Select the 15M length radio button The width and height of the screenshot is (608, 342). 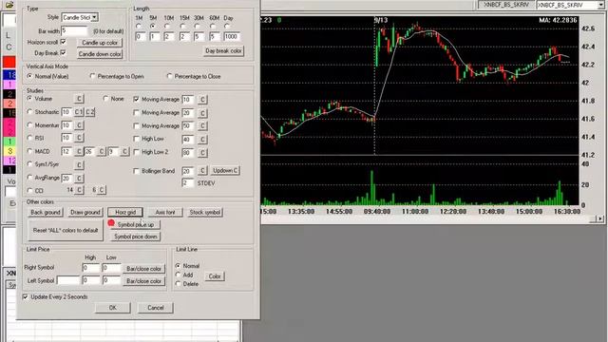(x=183, y=27)
